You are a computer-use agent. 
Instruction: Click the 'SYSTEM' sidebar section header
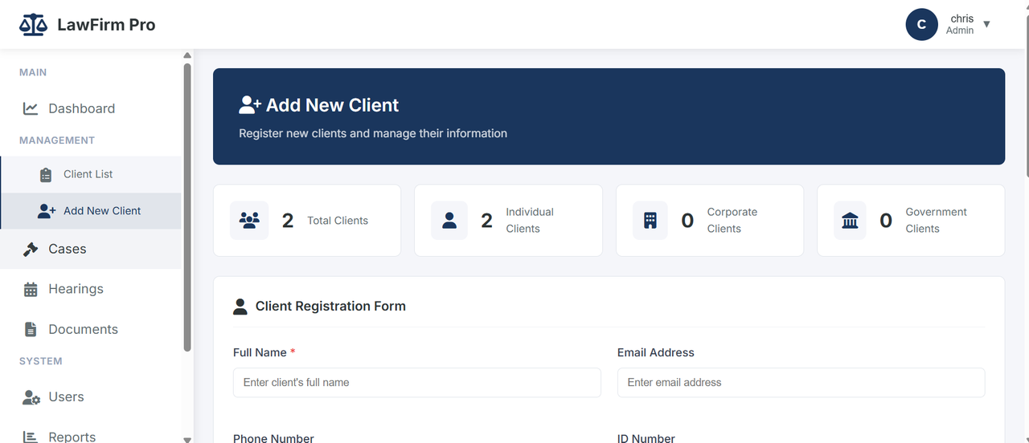coord(41,361)
